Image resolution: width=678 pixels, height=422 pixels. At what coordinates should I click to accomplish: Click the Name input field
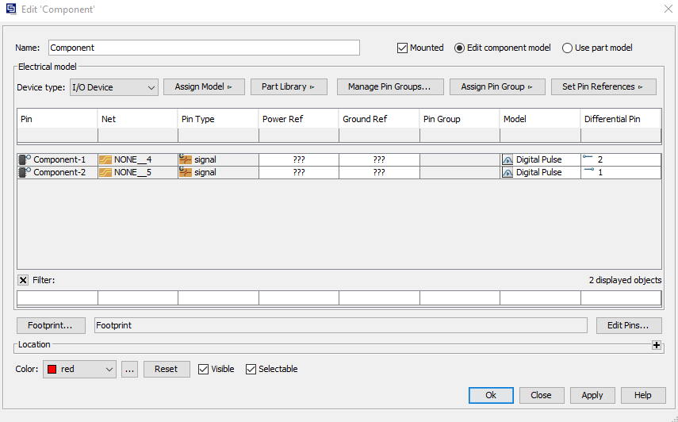coord(204,48)
